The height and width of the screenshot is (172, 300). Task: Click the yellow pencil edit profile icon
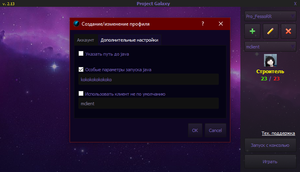[270, 31]
